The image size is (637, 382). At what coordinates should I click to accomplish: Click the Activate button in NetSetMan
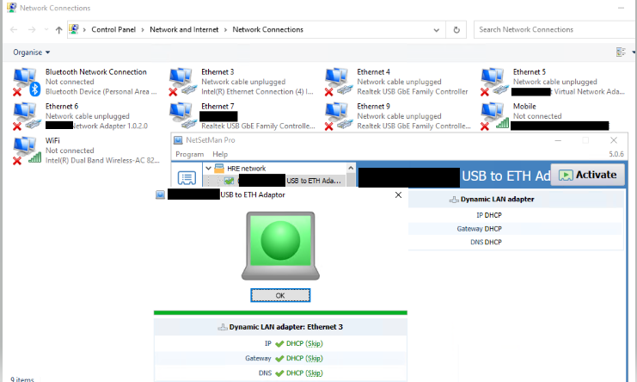click(x=587, y=175)
